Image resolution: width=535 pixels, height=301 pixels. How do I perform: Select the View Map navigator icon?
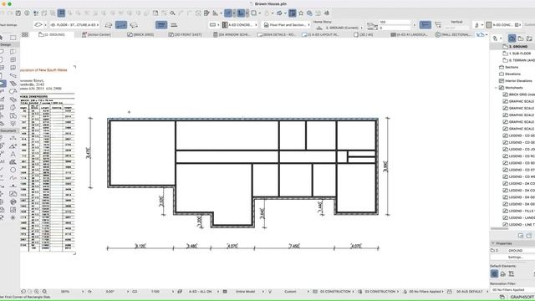pos(521,38)
